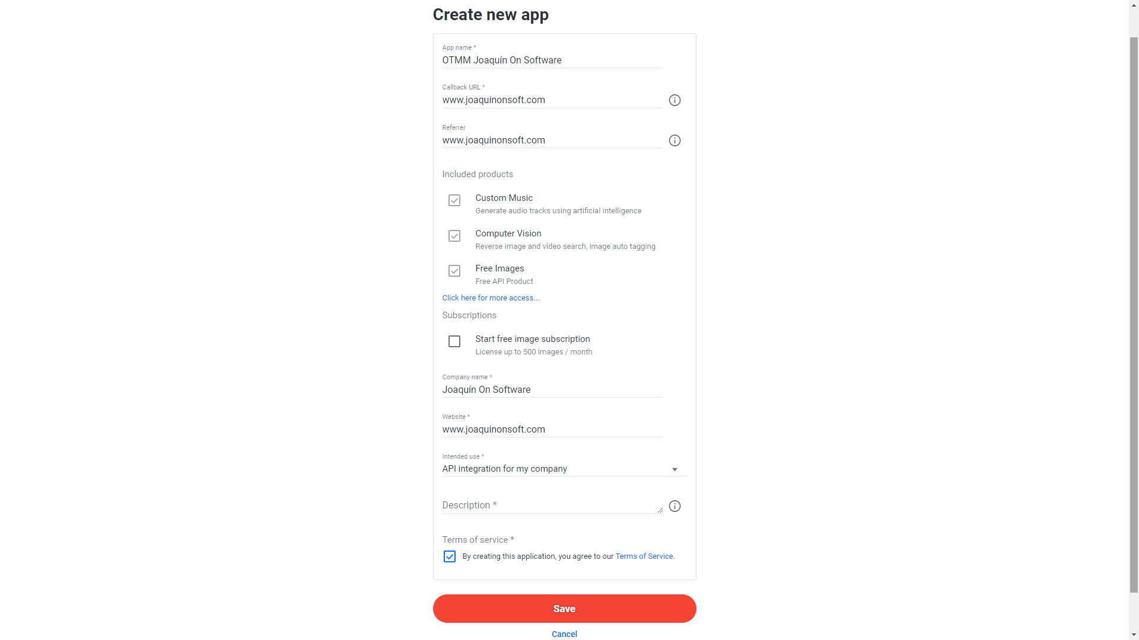
Task: Open the Intended use selection menu
Action: tap(564, 469)
